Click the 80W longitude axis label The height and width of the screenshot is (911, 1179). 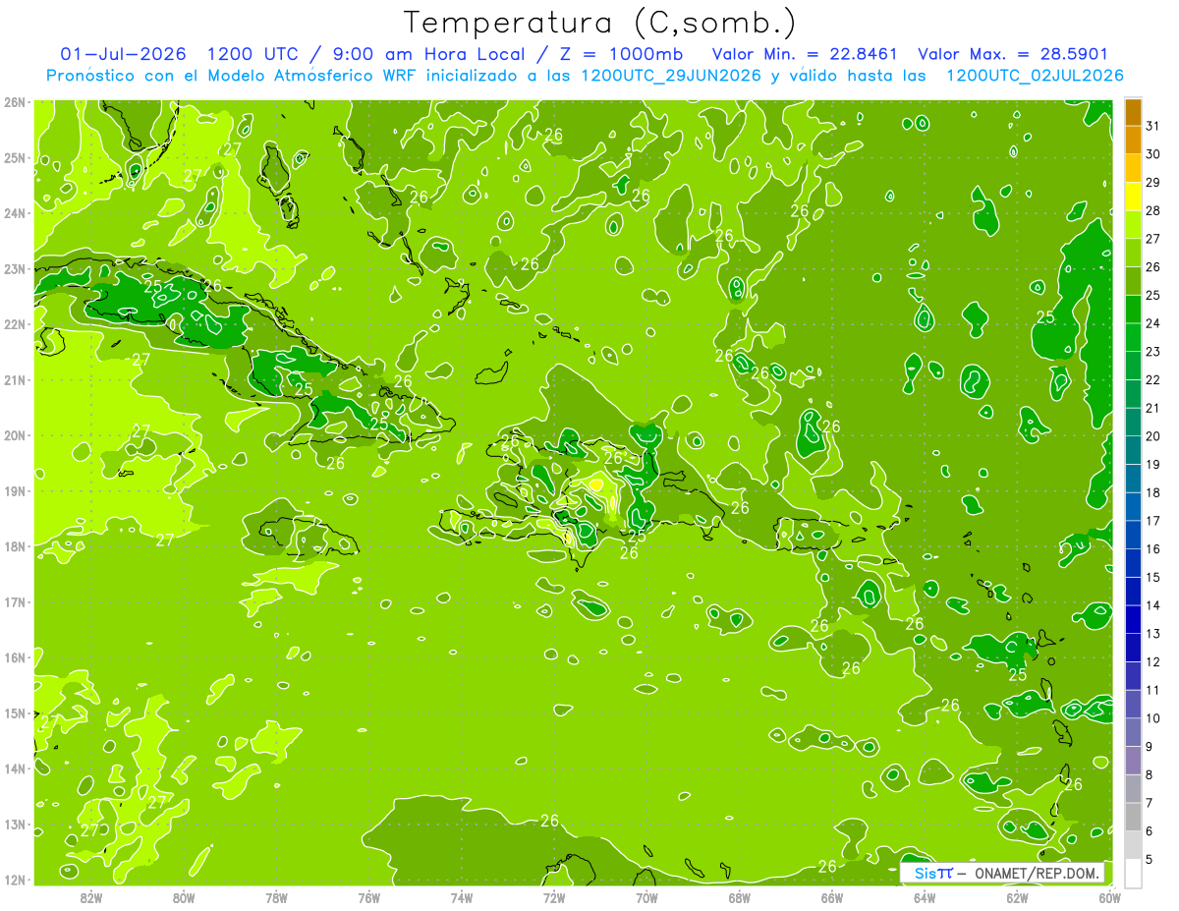pos(183,896)
